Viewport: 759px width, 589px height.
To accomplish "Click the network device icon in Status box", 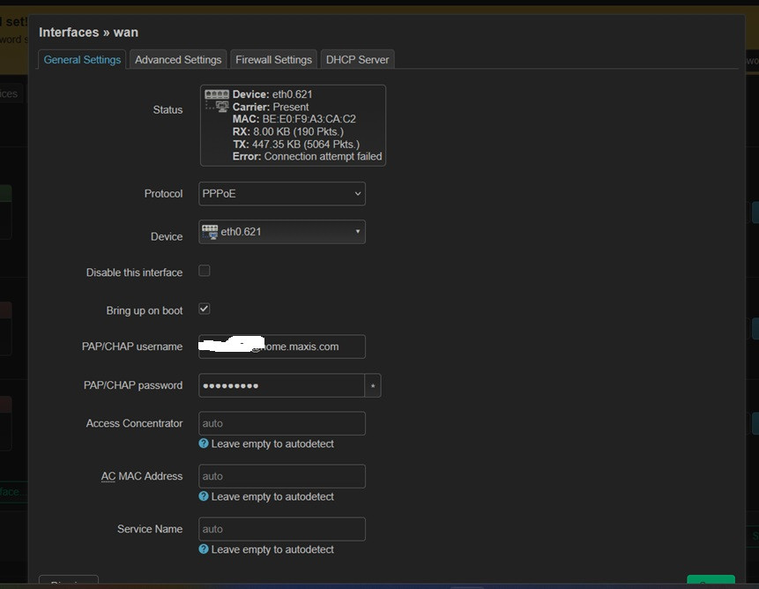I will 217,101.
